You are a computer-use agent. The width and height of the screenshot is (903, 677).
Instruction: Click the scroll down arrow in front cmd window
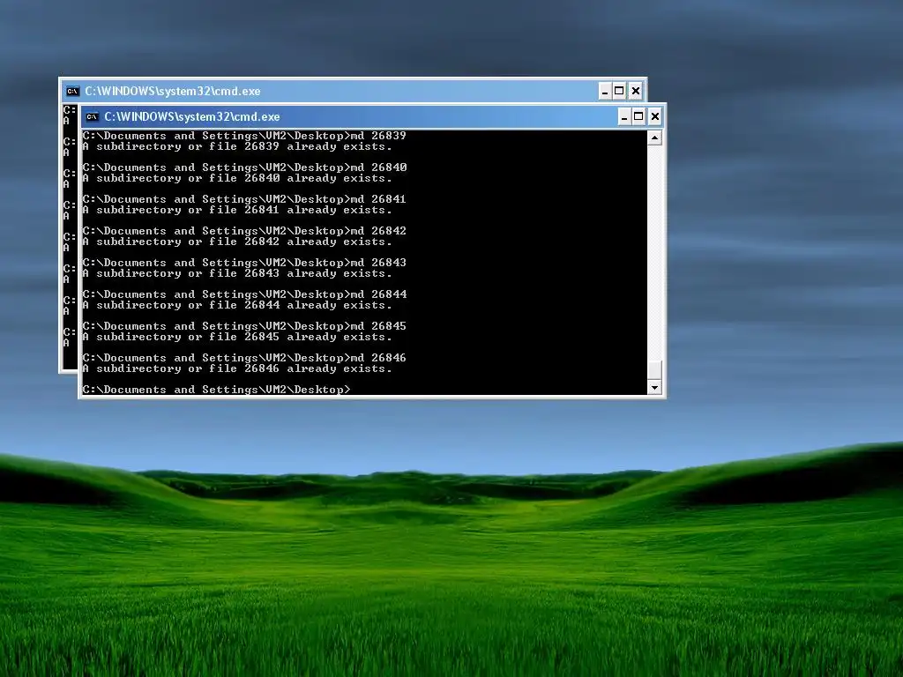tap(654, 388)
